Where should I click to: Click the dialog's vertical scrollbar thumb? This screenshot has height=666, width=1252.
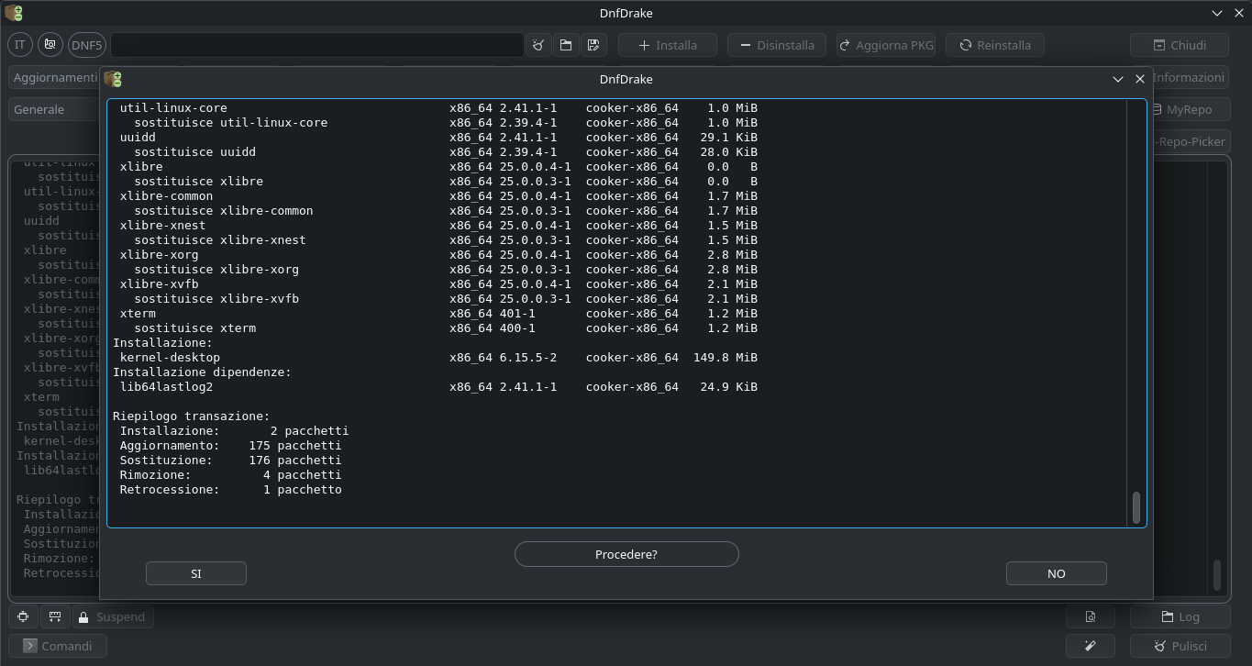[x=1136, y=507]
